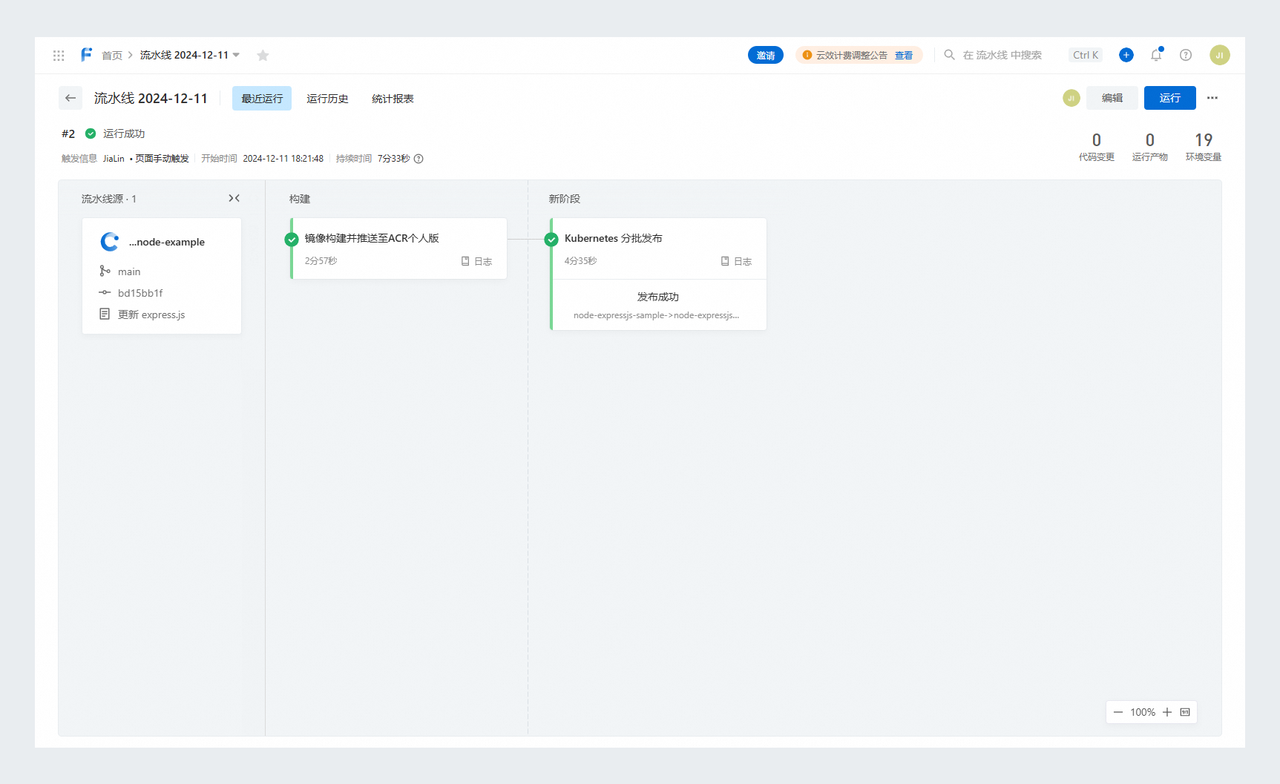
Task: Click the 编辑 button
Action: [x=1112, y=98]
